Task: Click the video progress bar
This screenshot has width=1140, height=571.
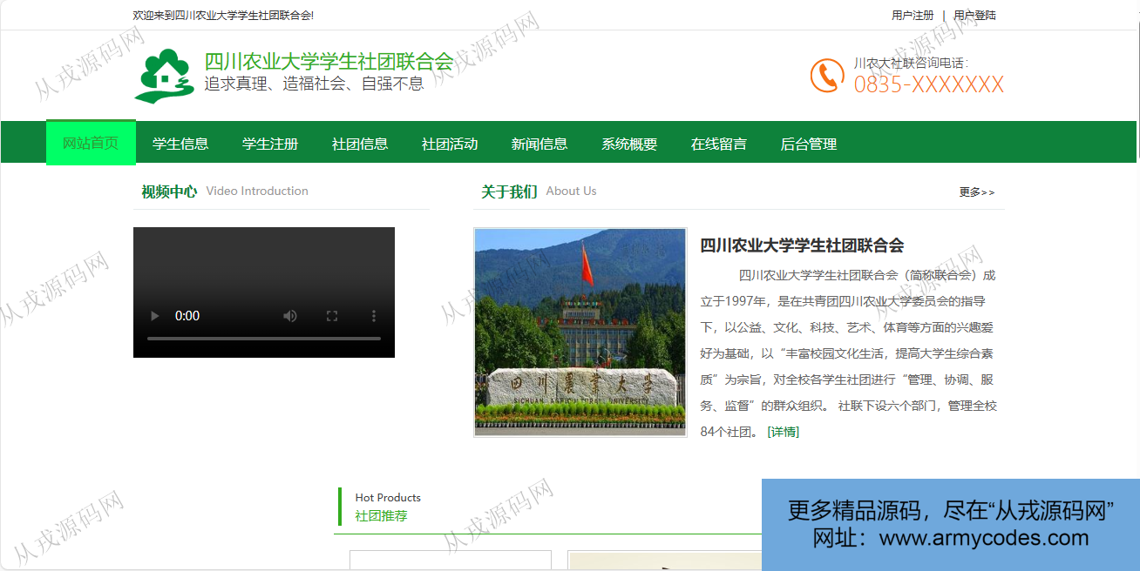Action: click(264, 338)
